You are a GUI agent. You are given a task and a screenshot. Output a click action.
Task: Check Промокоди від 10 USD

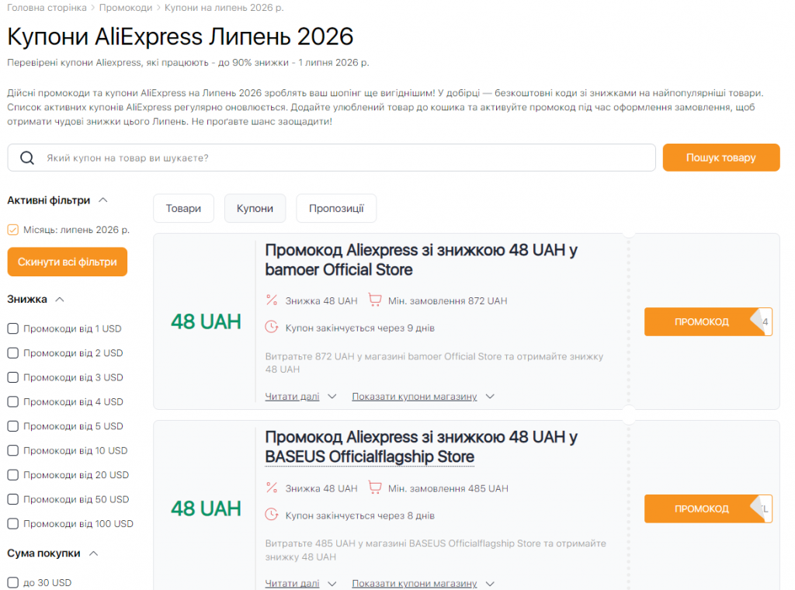click(12, 450)
